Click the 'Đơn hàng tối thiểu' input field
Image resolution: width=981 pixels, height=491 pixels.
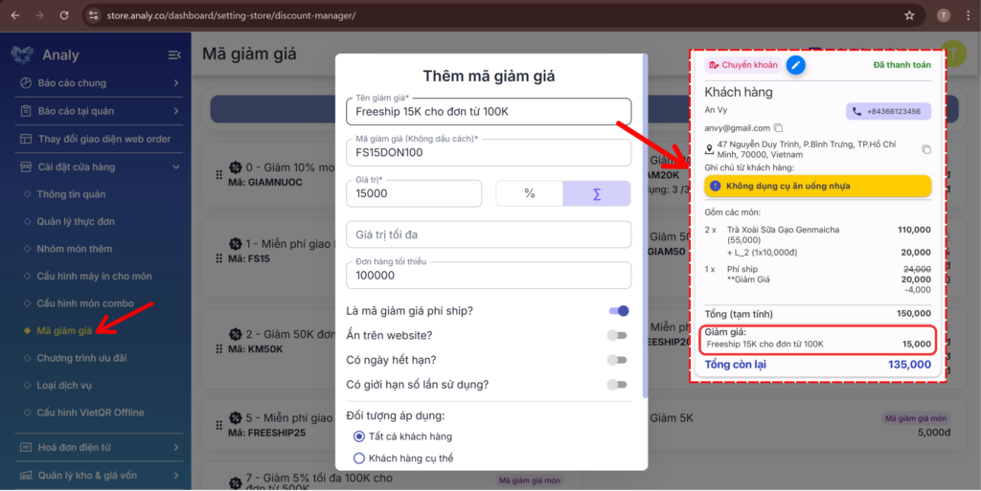point(488,276)
